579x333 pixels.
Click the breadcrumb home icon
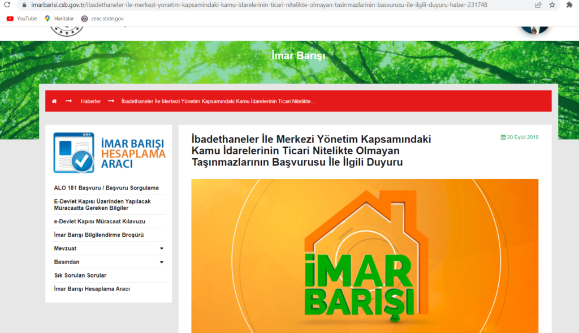coord(54,101)
